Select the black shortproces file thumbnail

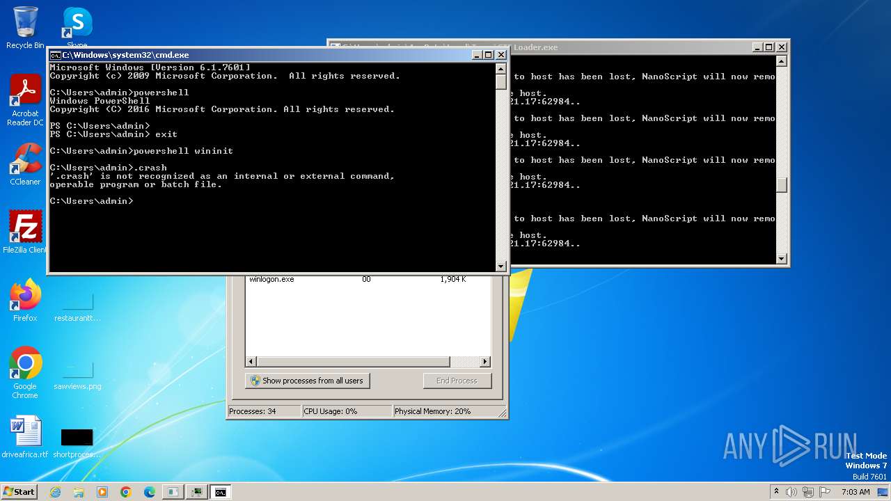pos(77,442)
